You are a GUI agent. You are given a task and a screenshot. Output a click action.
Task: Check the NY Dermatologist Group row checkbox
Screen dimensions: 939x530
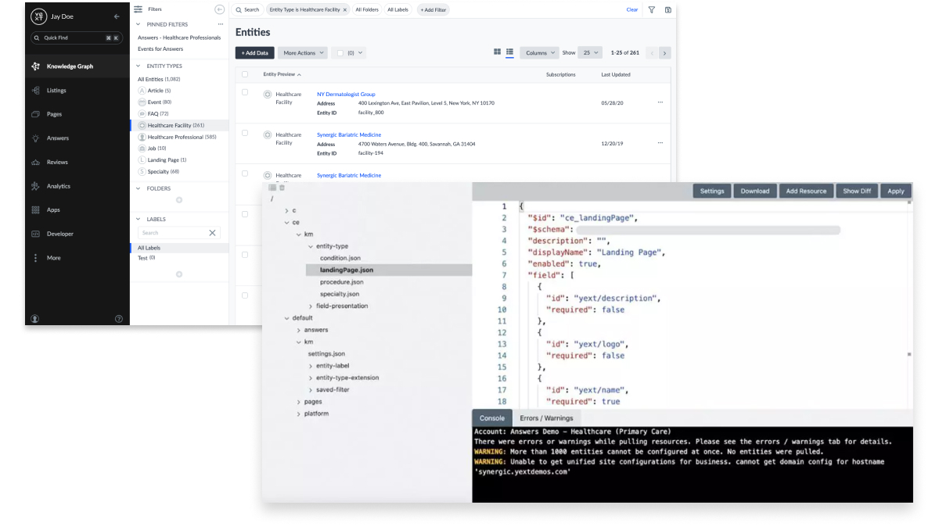(x=245, y=92)
